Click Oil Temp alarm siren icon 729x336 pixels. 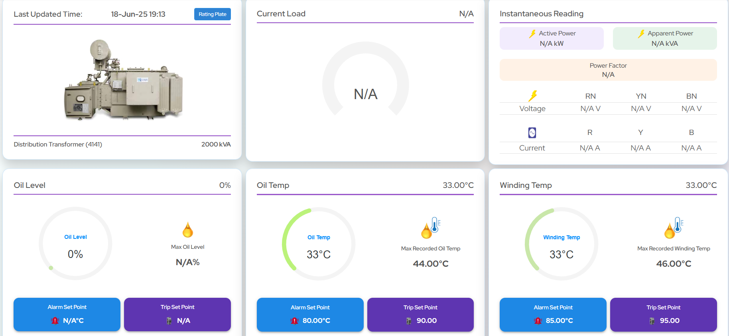click(x=294, y=320)
